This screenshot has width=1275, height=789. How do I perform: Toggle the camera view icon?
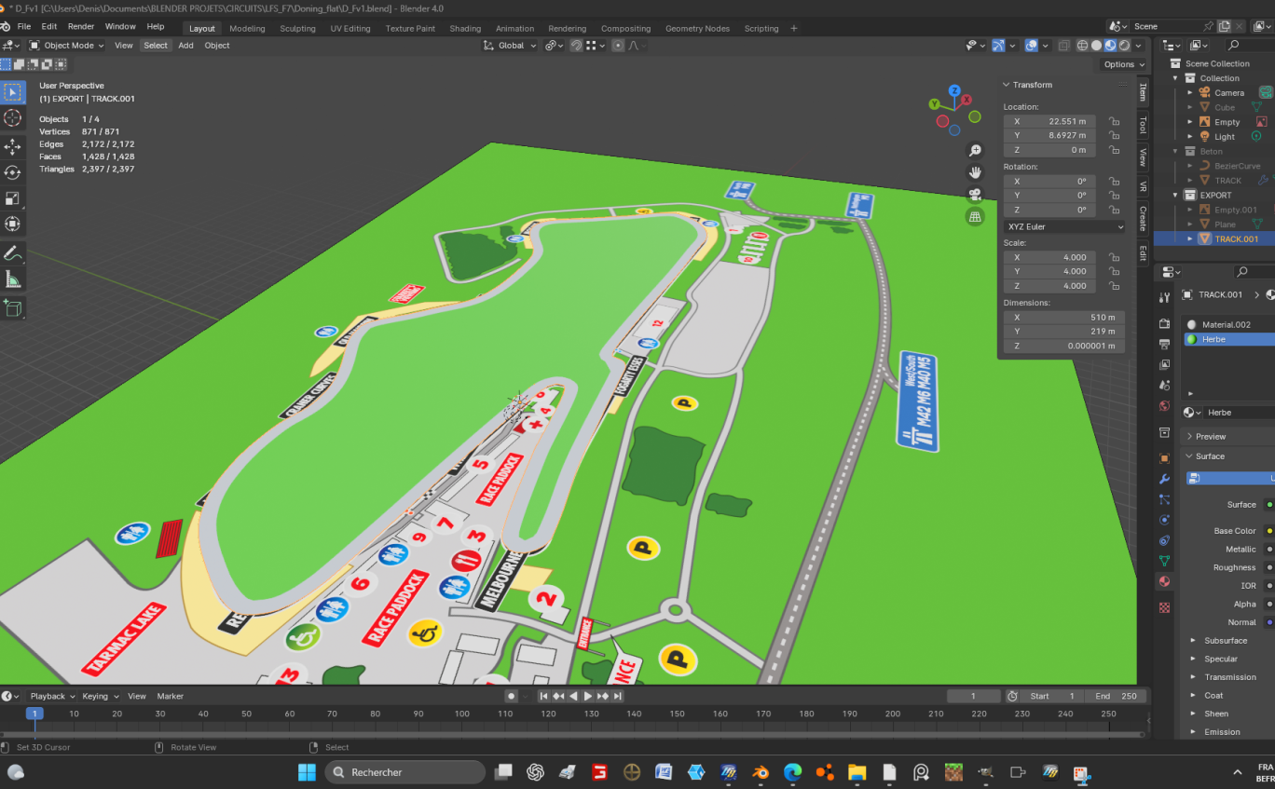coord(975,195)
